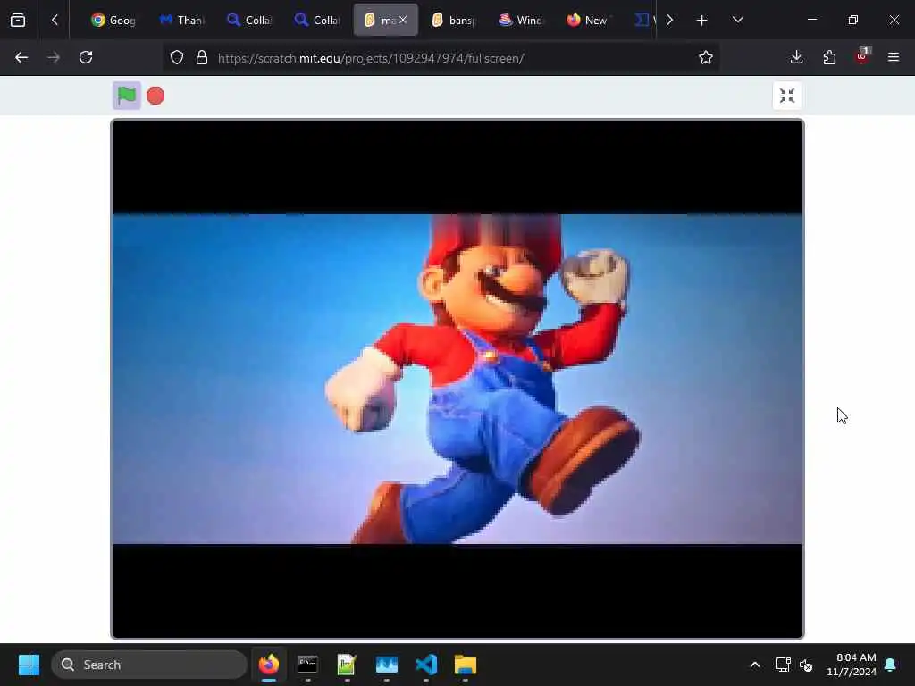
Task: Open network display icon in system tray
Action: pos(783,665)
